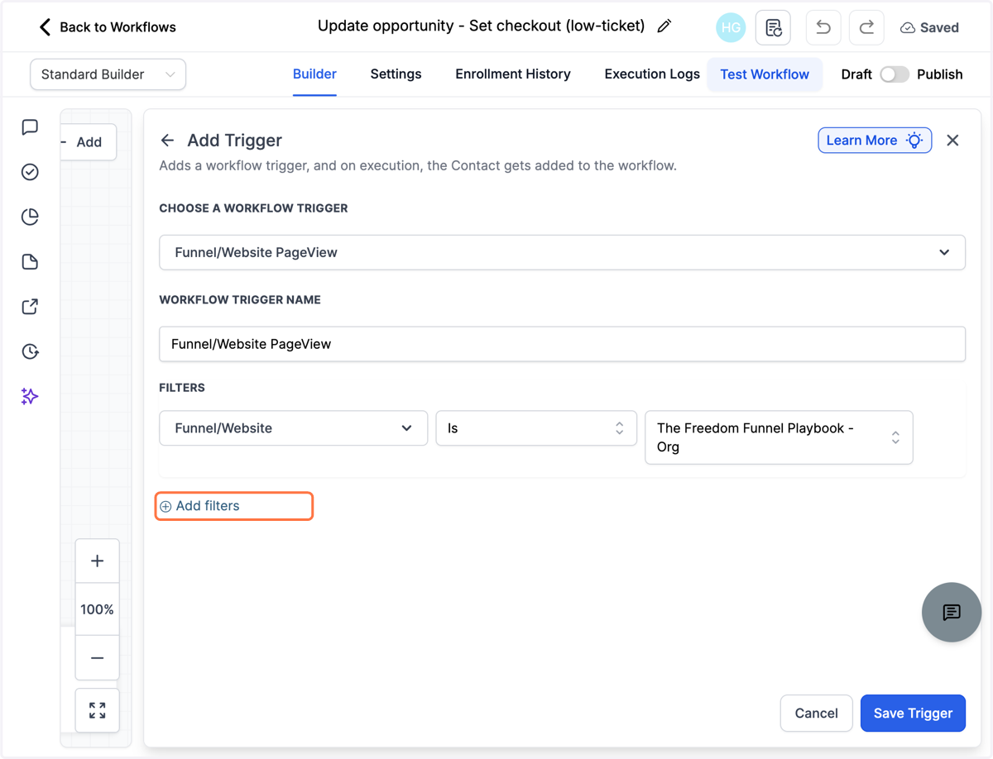Redo the last change
The height and width of the screenshot is (759, 993).
[x=866, y=27]
